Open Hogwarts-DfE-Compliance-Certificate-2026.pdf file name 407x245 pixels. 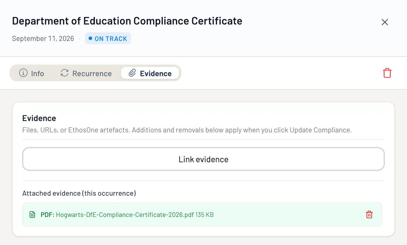(x=125, y=215)
